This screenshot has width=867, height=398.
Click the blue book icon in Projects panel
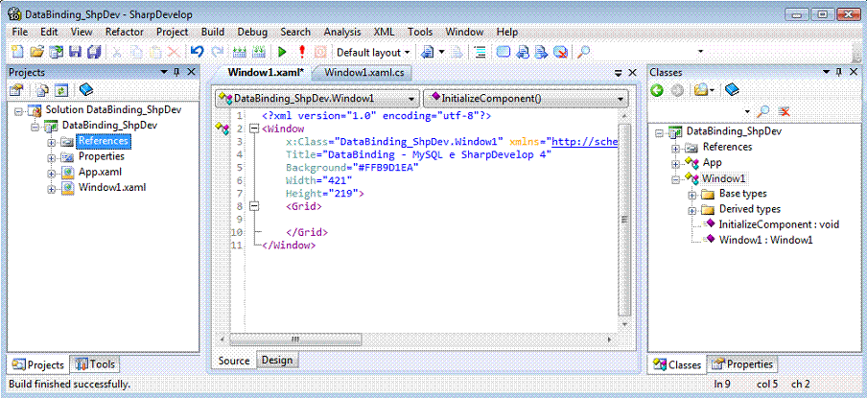(85, 89)
